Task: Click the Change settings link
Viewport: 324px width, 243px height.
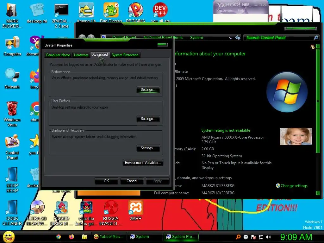Action: 294,186
